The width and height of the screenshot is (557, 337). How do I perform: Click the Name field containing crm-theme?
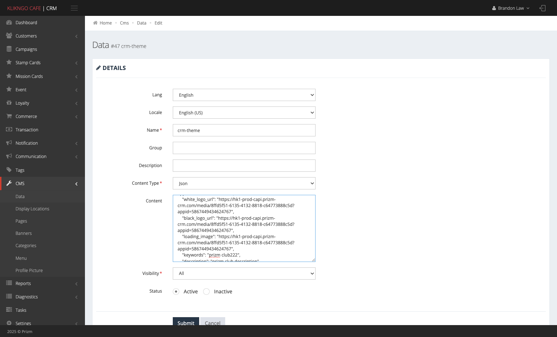click(x=244, y=130)
